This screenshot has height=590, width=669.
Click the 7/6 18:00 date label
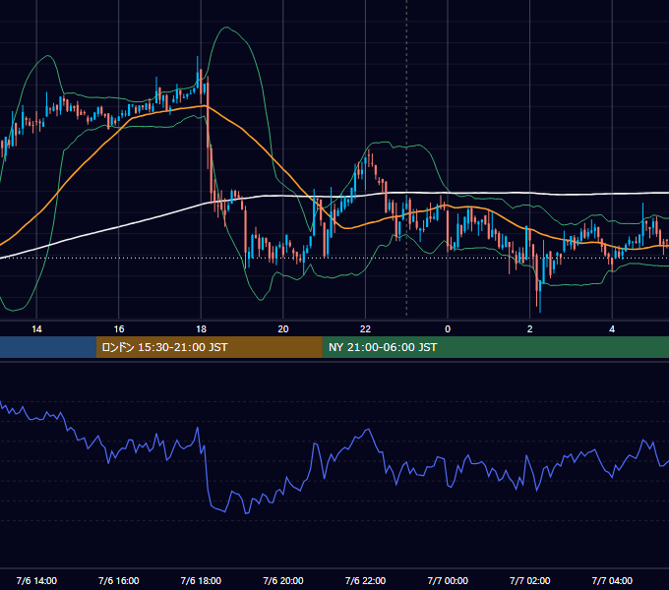tap(201, 580)
